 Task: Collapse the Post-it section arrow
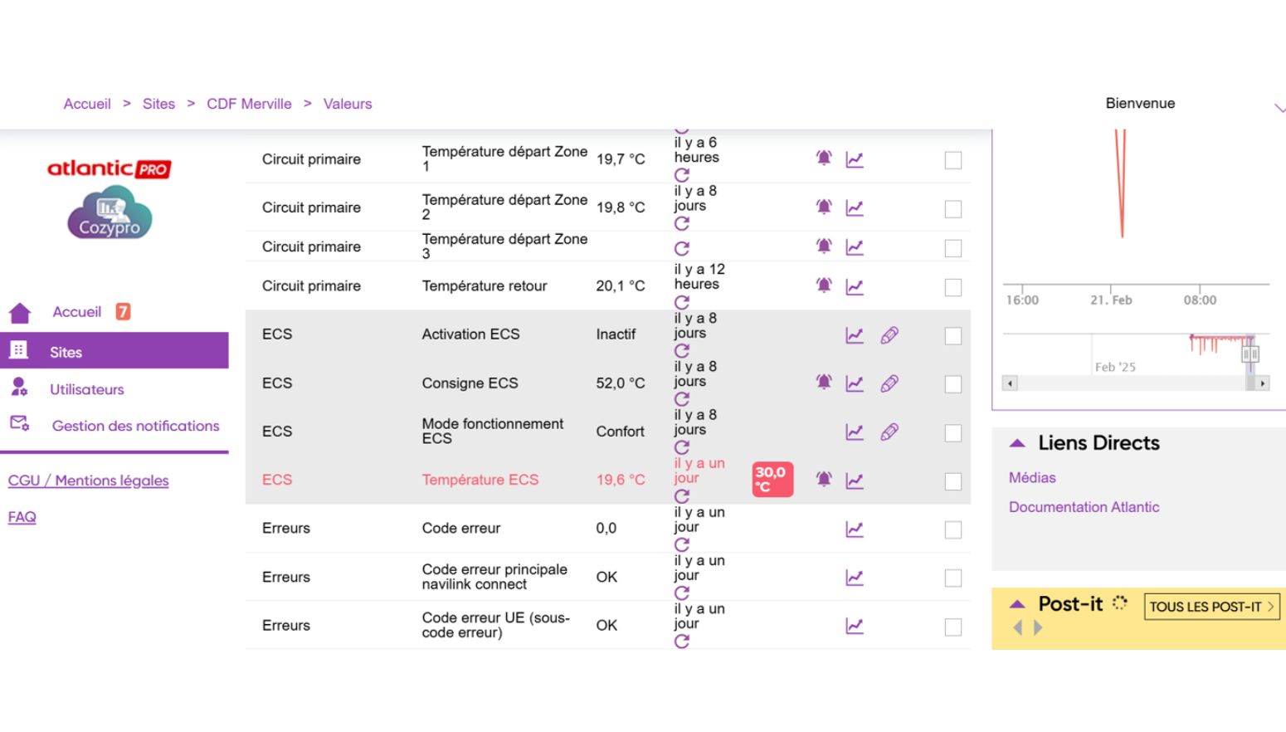1017,604
